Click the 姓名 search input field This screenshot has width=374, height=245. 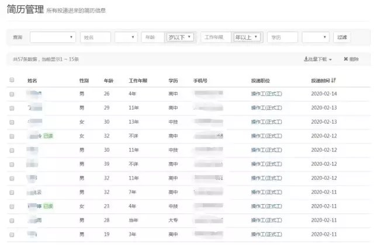coord(95,37)
